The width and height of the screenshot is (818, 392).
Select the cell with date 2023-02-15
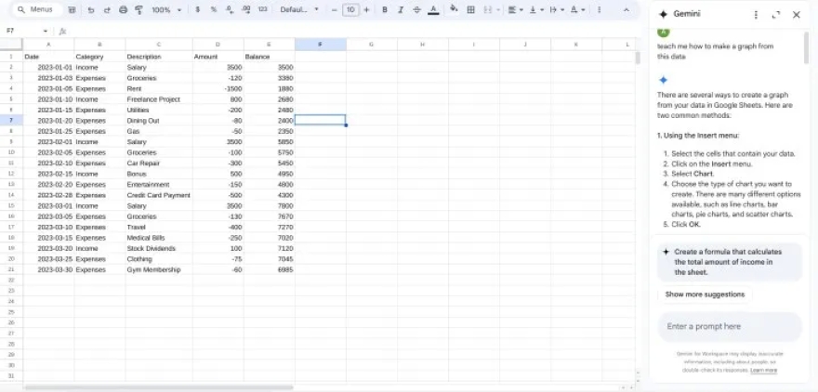tap(48, 174)
